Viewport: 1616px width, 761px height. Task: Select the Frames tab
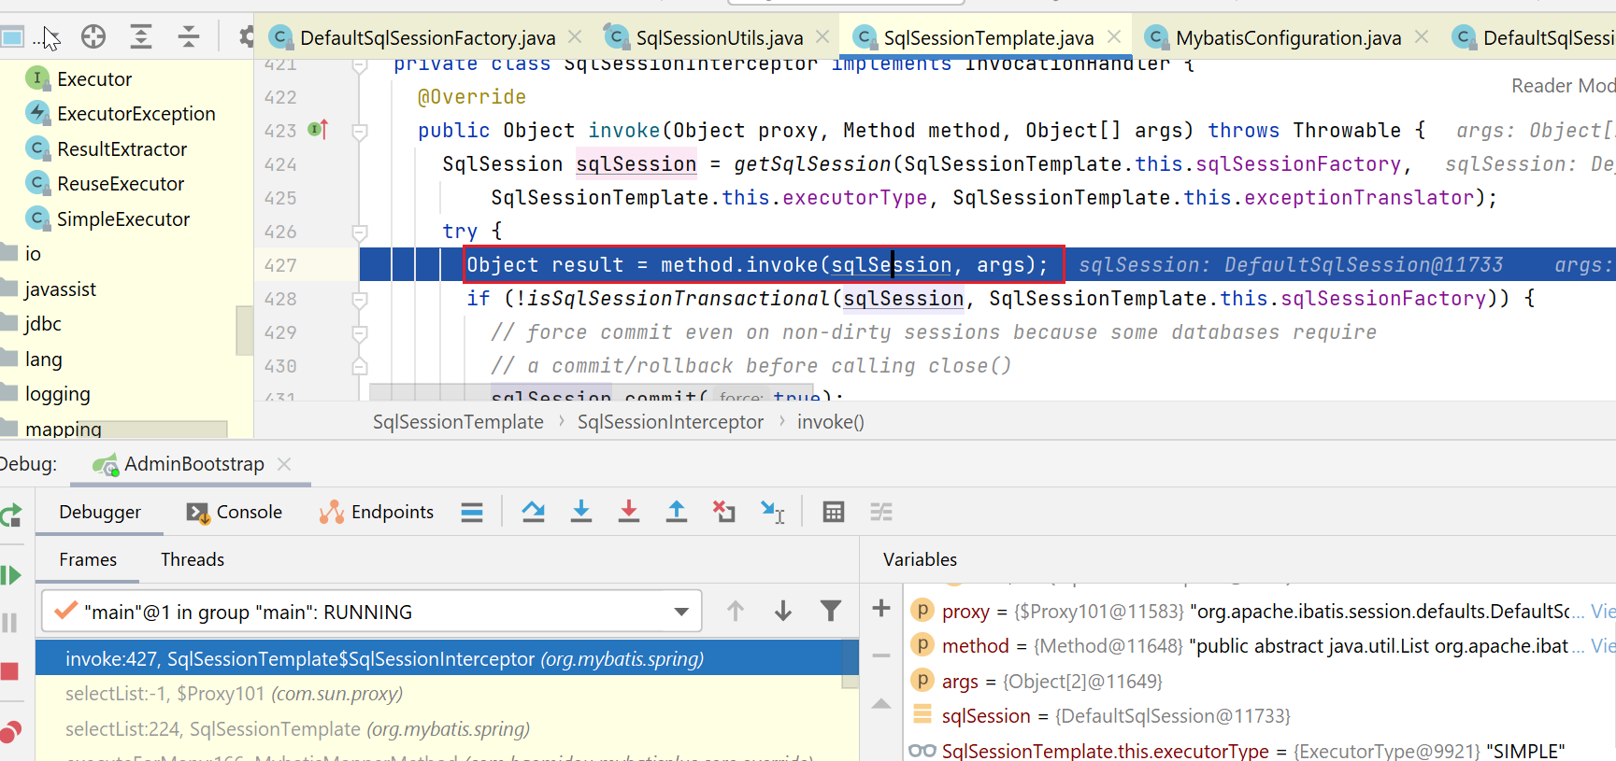pyautogui.click(x=88, y=559)
